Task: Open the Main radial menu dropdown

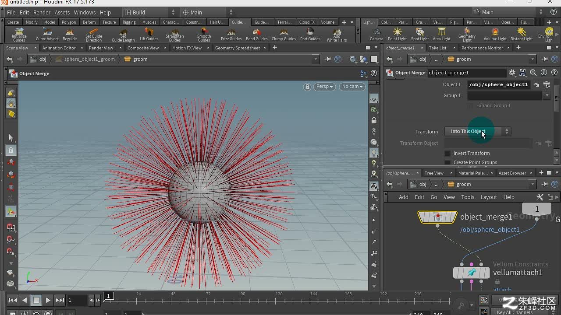Action: click(x=207, y=12)
